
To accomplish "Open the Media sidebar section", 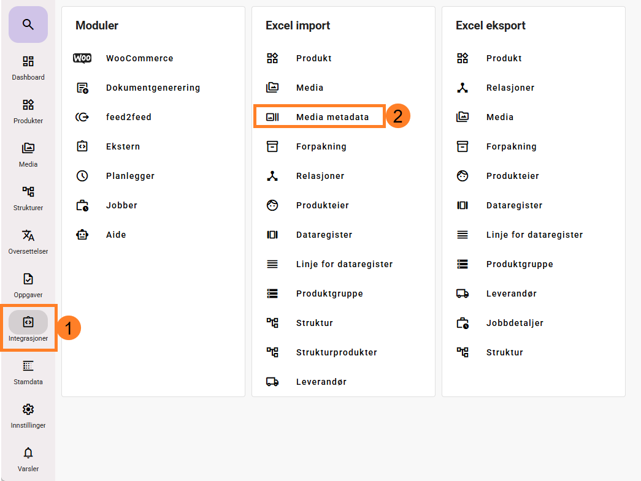I will click(x=28, y=154).
